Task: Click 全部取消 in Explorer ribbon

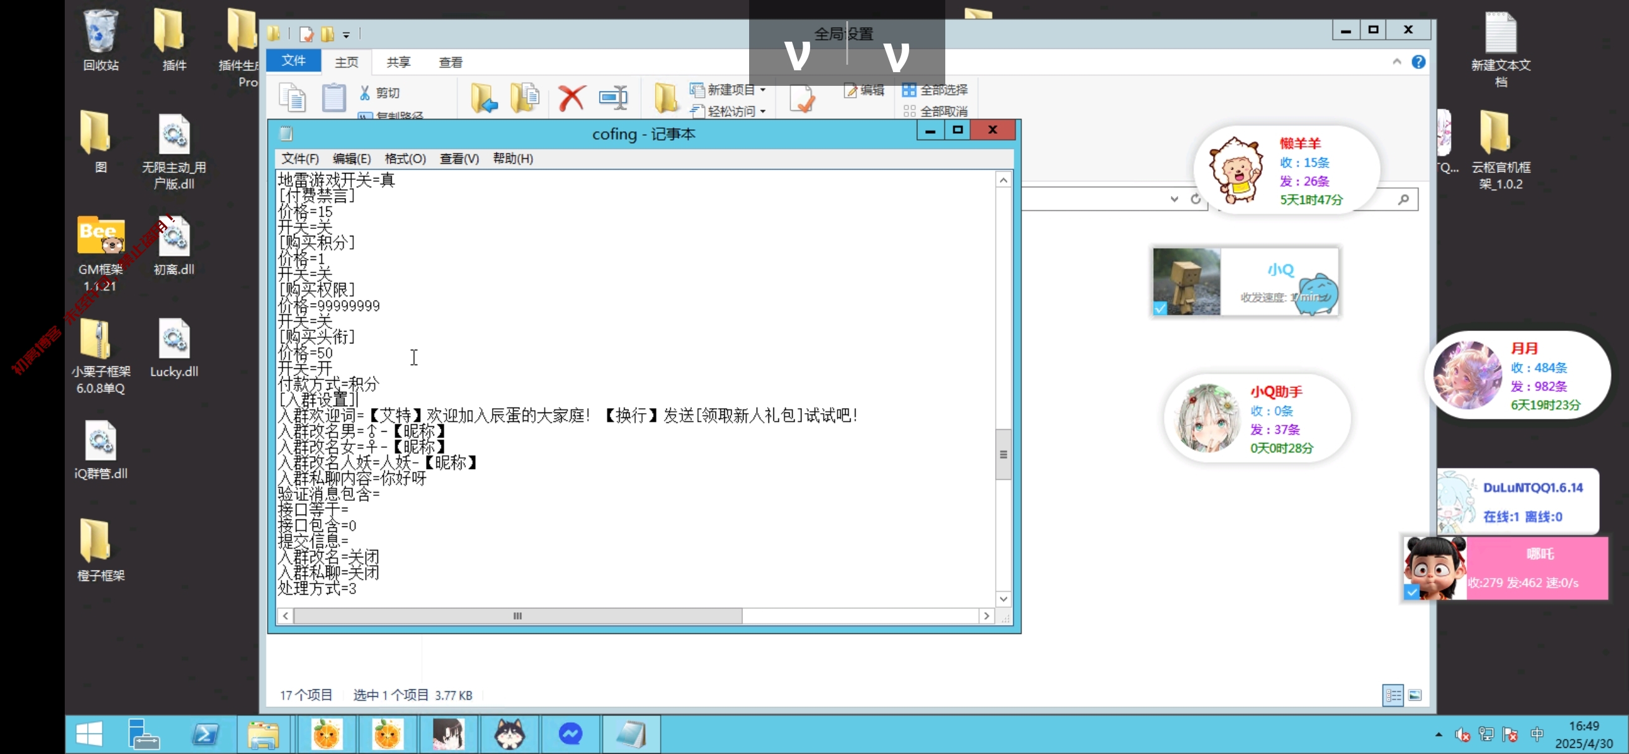Action: pyautogui.click(x=934, y=111)
